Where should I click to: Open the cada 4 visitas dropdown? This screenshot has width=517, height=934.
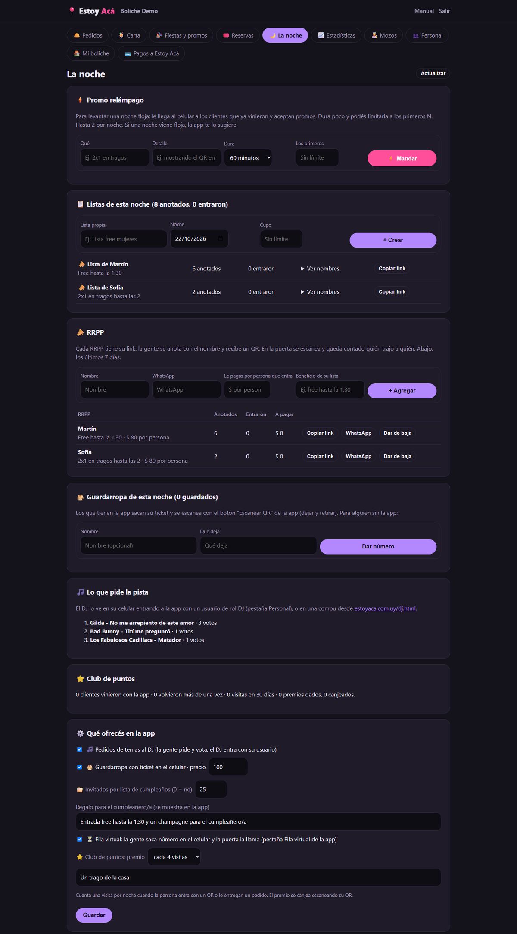pyautogui.click(x=174, y=857)
